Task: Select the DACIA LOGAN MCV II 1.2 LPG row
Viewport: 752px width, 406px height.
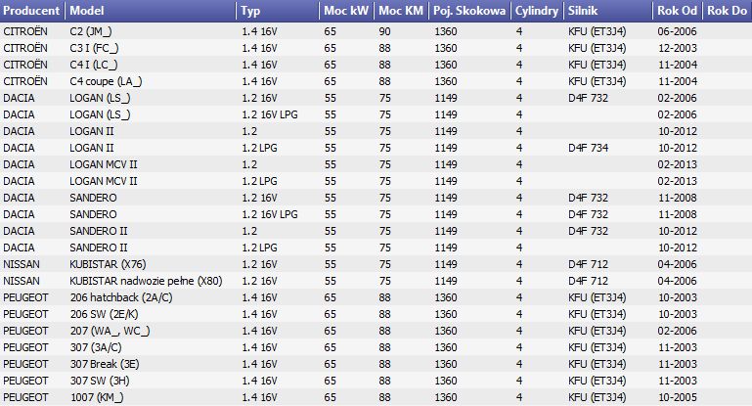Action: [x=376, y=181]
